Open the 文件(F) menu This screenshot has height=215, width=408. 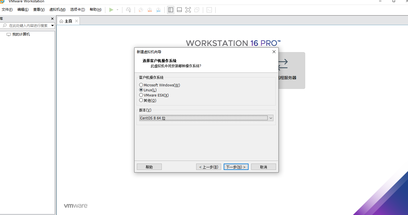coord(7,10)
